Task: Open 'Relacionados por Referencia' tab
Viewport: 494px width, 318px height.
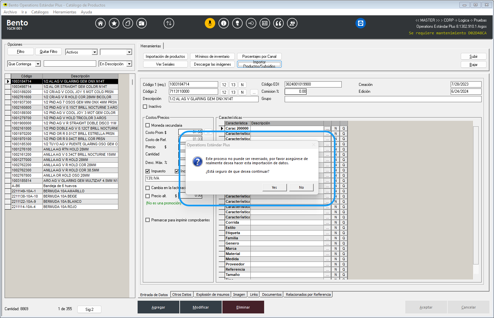Action: (x=308, y=294)
